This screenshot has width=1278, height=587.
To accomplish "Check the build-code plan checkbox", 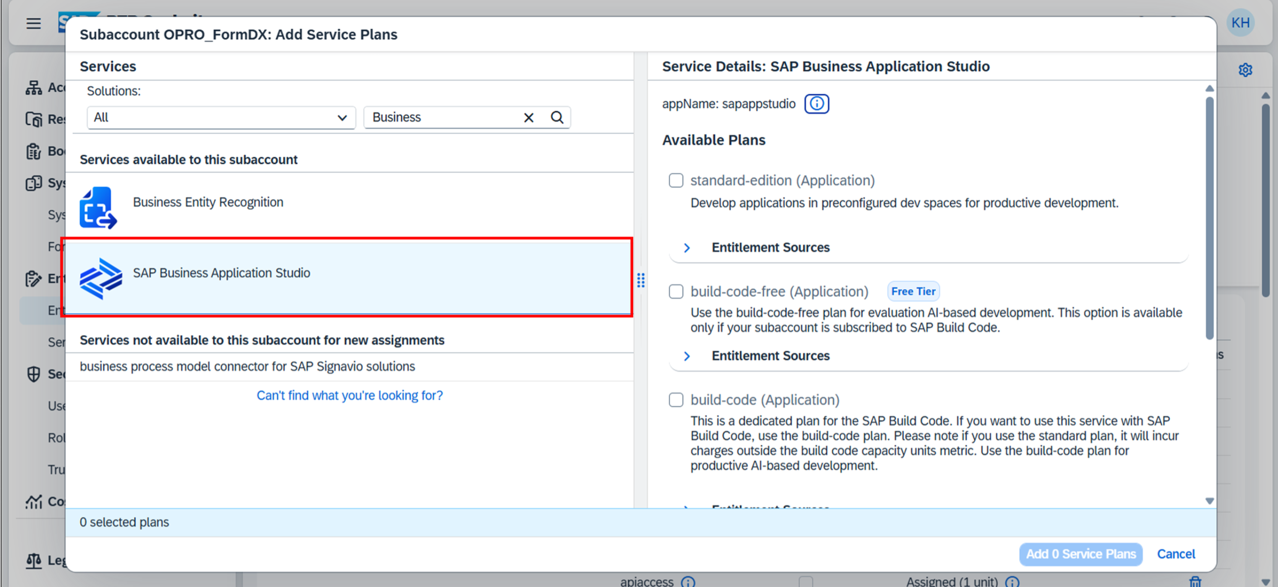I will tap(676, 400).
